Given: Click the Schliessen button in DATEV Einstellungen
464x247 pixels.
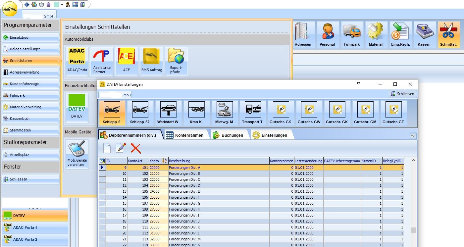Looking at the screenshot, I should (x=402, y=94).
